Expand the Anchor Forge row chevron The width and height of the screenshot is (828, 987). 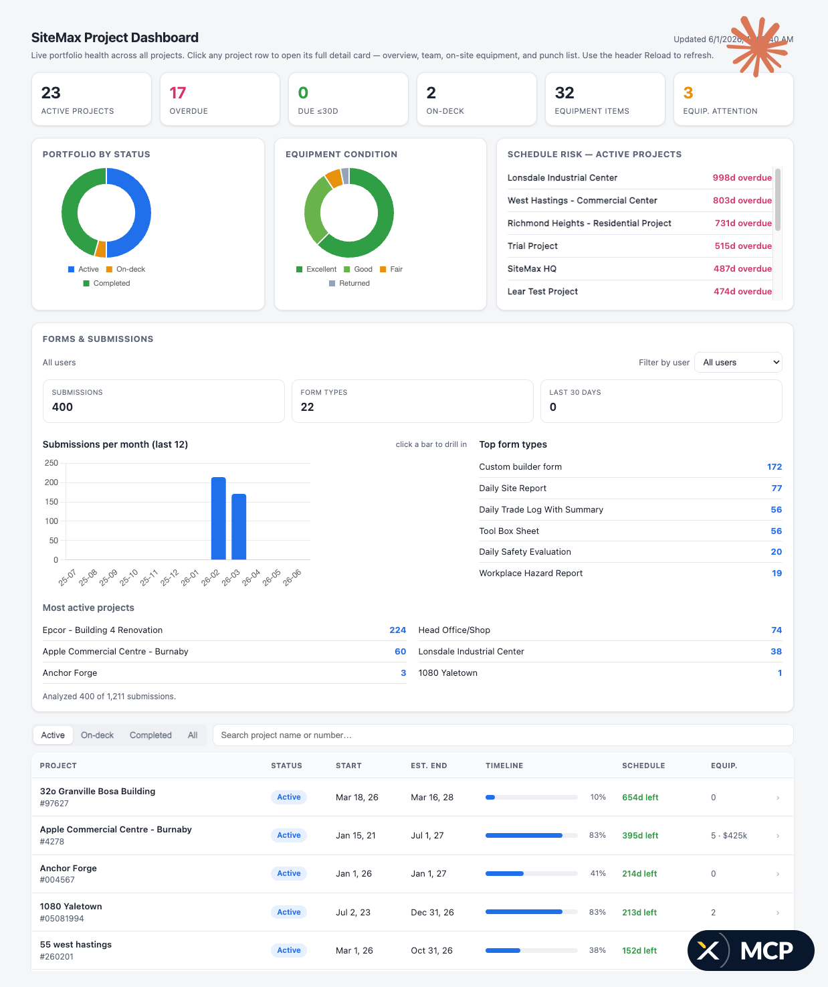(778, 874)
